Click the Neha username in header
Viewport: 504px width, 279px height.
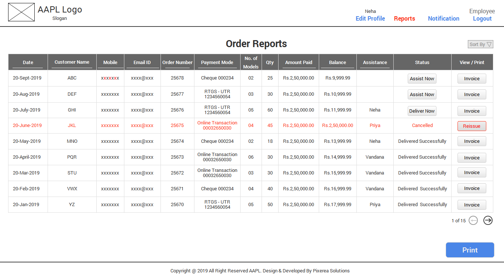click(370, 11)
